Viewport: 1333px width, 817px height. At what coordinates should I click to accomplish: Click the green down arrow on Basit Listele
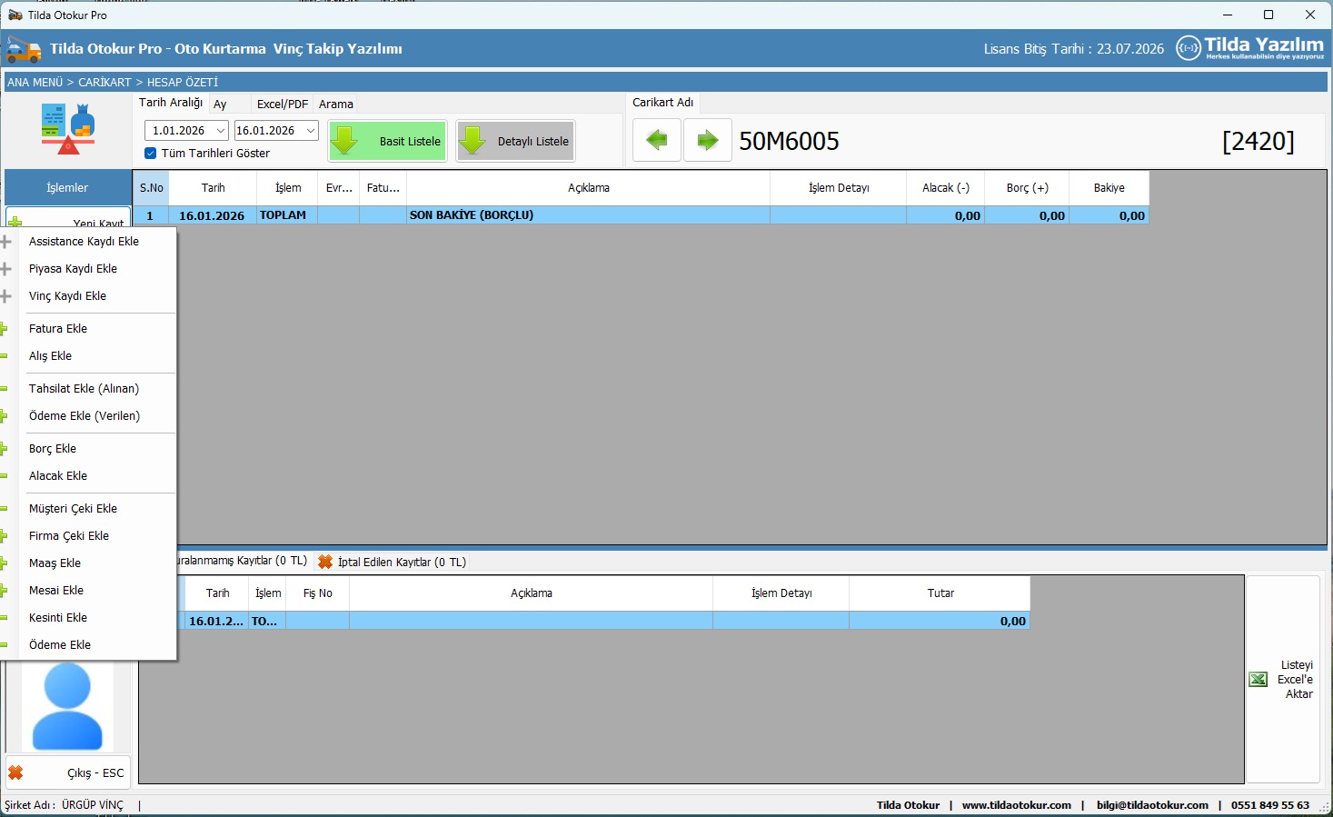345,142
